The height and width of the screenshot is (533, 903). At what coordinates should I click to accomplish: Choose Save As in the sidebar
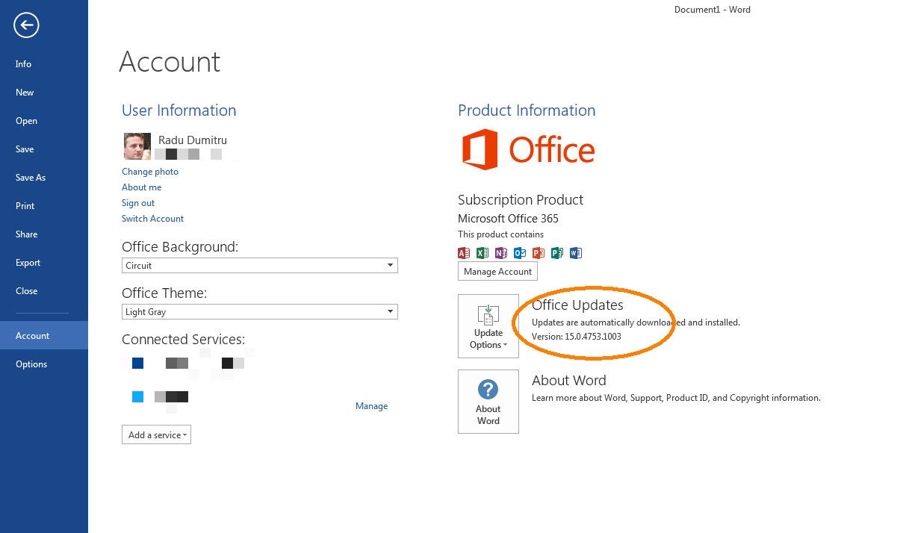pyautogui.click(x=44, y=178)
